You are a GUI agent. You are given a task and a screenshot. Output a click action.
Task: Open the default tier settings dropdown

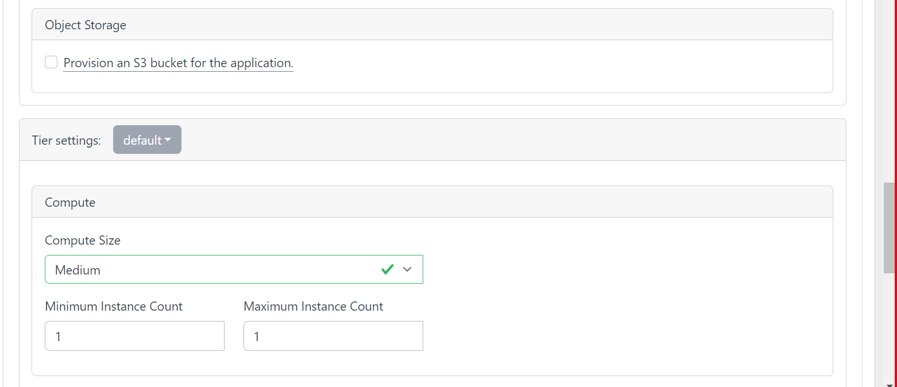(x=147, y=140)
